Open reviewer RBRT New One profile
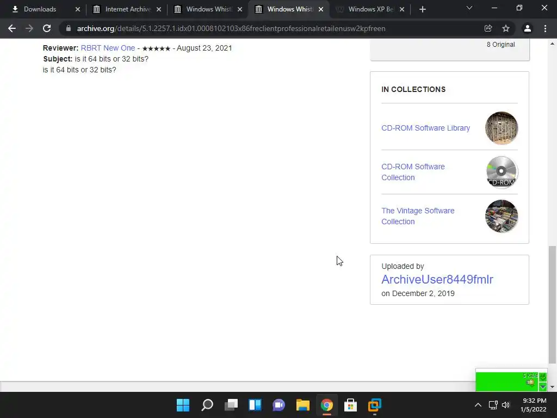This screenshot has width=557, height=418. coord(108,48)
